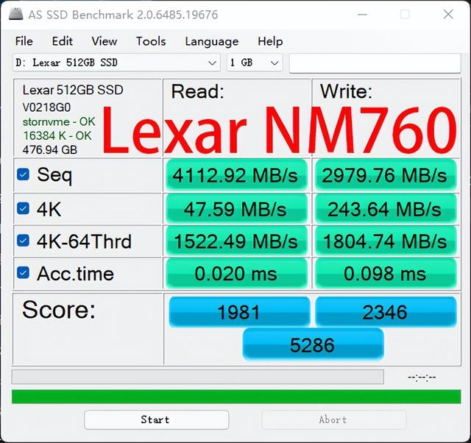Open the Language menu
Screen dimensions: 471x443
click(x=212, y=41)
